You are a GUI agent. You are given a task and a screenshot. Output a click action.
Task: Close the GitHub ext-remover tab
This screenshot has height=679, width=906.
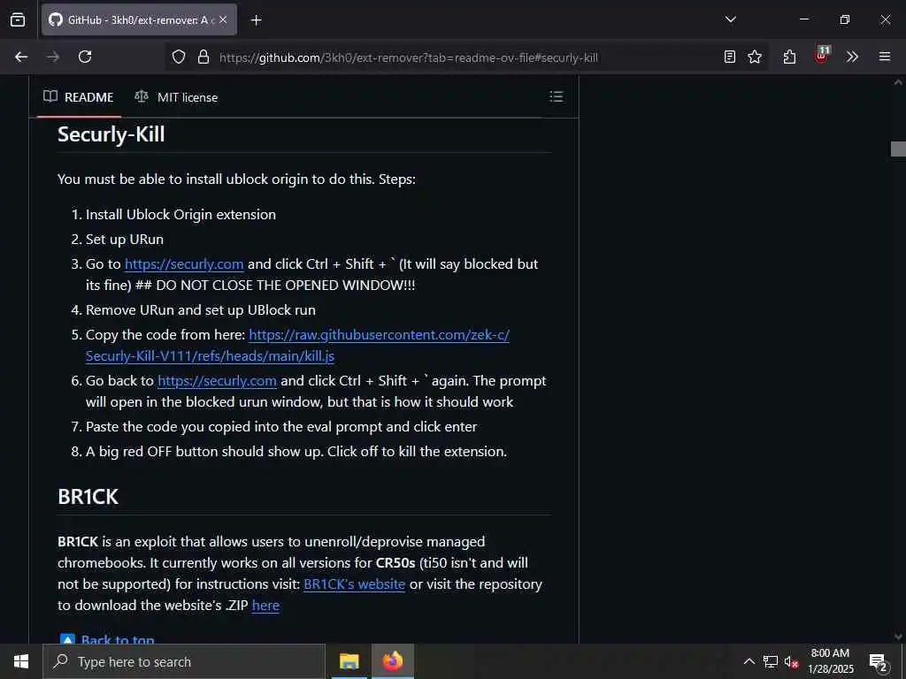pos(223,19)
